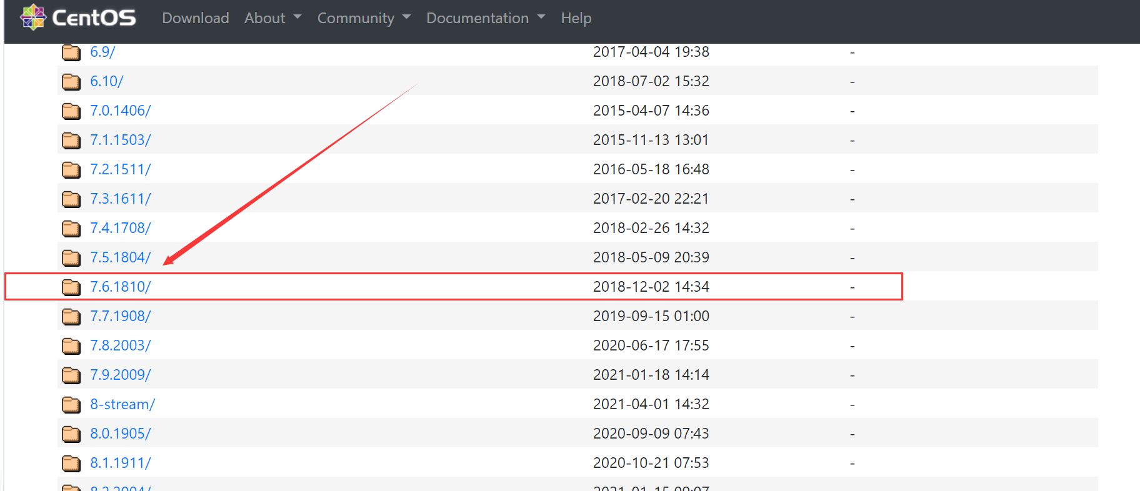Click the folder icon beside 8.0.1905/
The height and width of the screenshot is (491, 1140).
tap(71, 434)
